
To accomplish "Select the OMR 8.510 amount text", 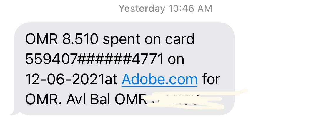I will point(62,39).
